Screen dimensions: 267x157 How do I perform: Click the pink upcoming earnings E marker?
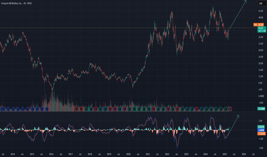230,109
